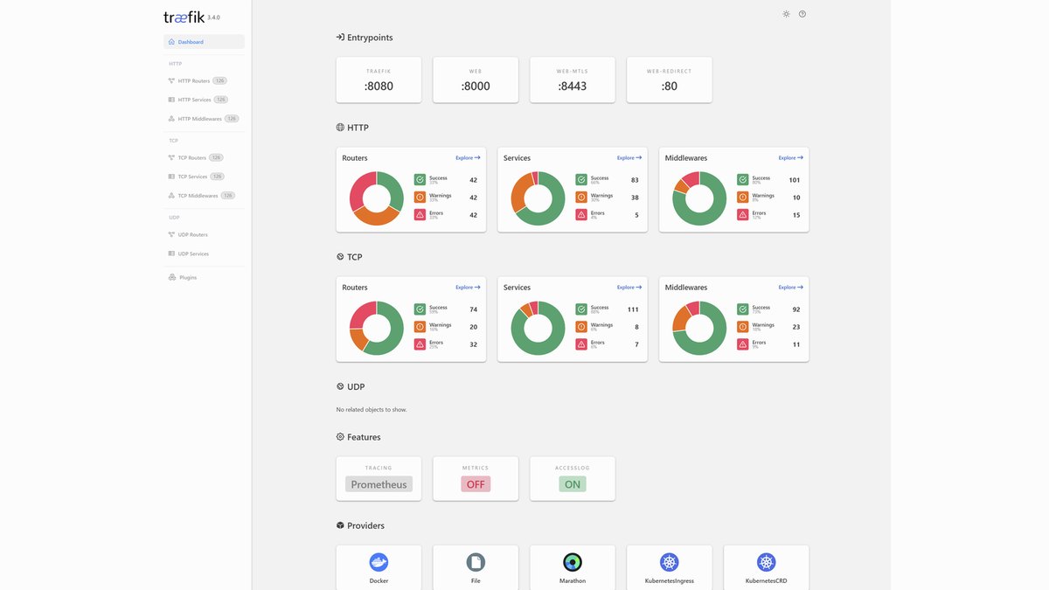Select the WEB-MTLS :8443 entrypoint card
The width and height of the screenshot is (1049, 590).
(x=573, y=80)
